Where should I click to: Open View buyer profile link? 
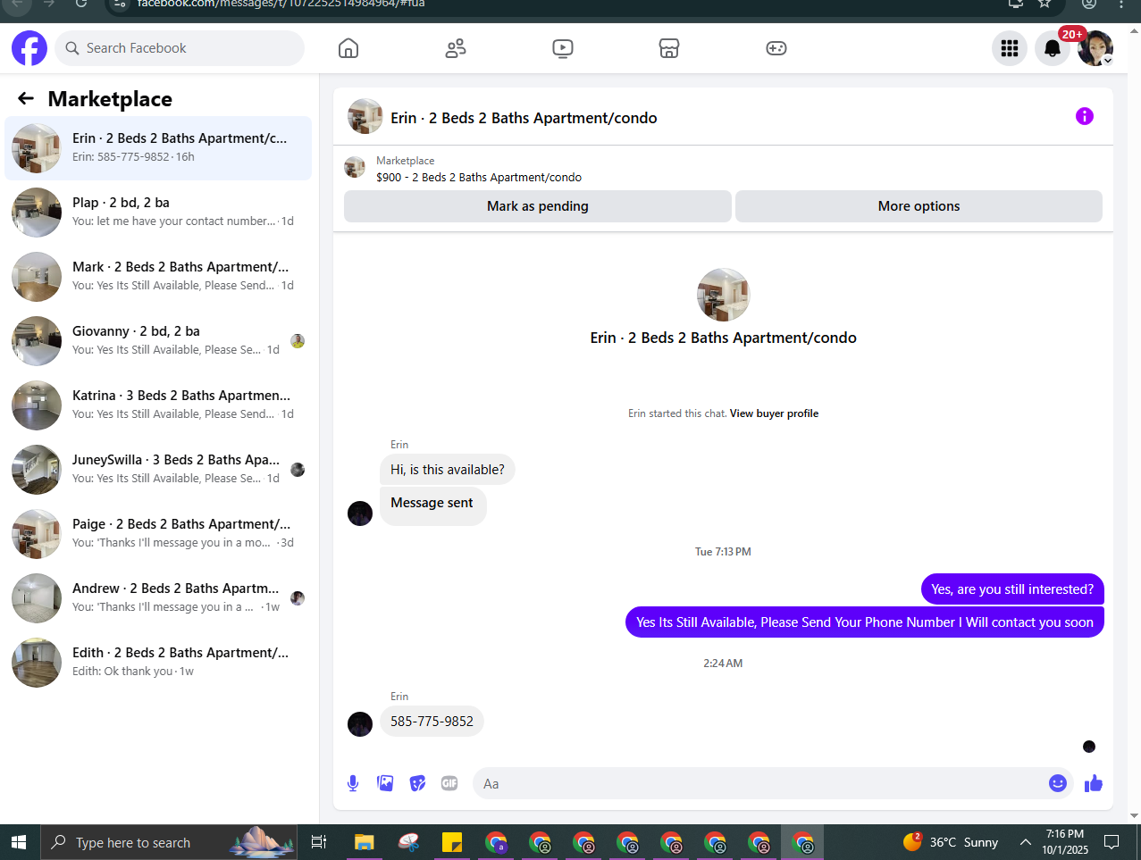774,413
